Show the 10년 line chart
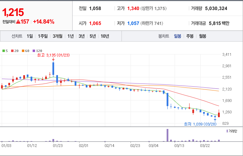243x156 pixels. pos(105,36)
